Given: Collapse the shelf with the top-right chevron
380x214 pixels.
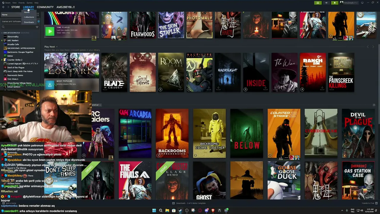Looking at the screenshot, I should (x=374, y=105).
